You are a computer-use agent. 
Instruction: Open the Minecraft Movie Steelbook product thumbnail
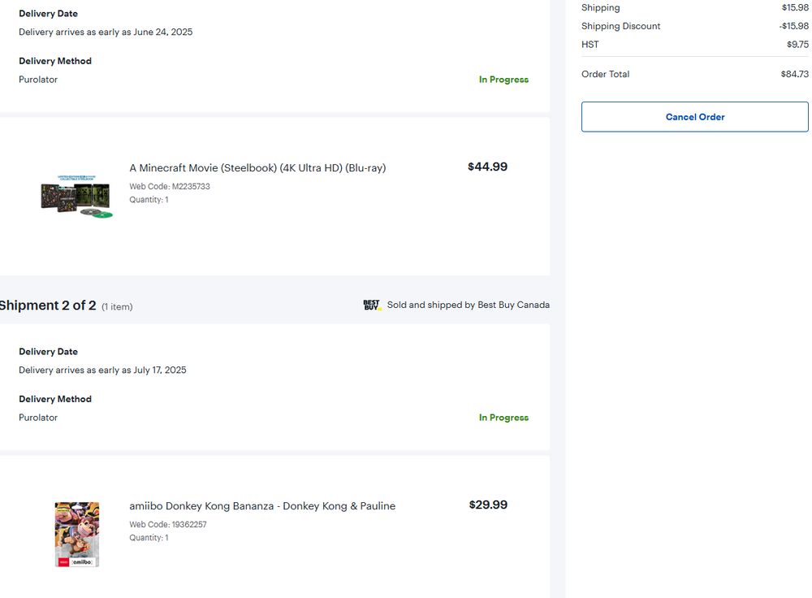(77, 196)
